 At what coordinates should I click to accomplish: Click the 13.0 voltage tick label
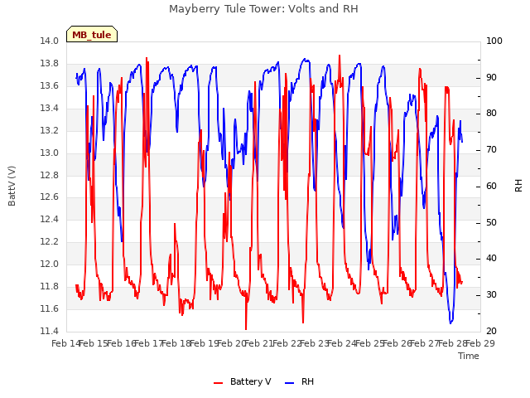pos(49,153)
